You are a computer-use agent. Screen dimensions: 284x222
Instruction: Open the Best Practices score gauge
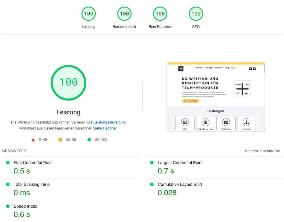point(160,14)
